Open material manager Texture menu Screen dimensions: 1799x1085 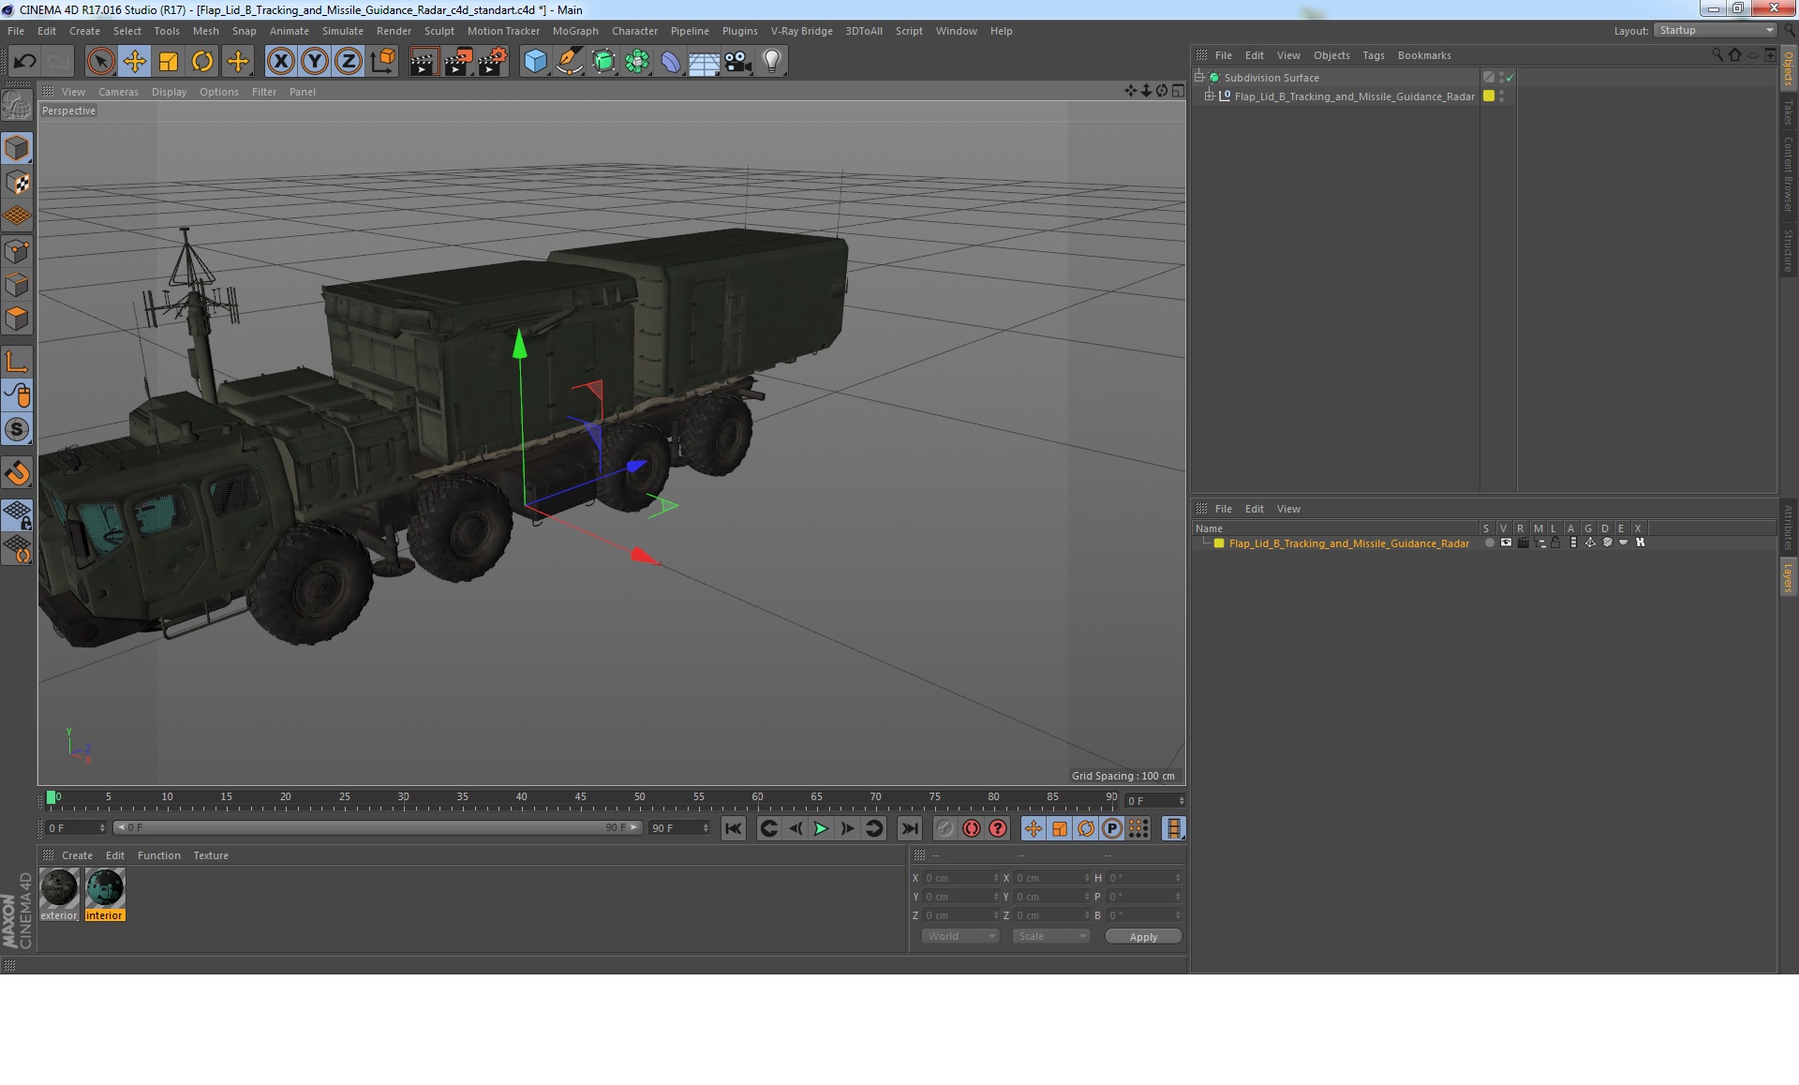pos(211,855)
